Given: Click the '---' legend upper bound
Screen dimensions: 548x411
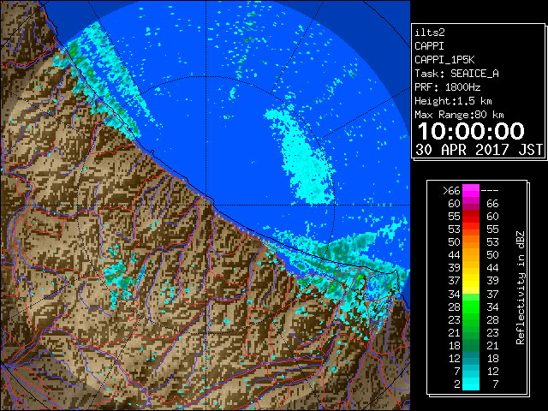Looking at the screenshot, I should (x=490, y=191).
